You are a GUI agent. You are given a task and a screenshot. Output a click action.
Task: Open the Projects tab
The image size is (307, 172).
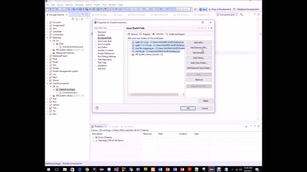[145, 34]
